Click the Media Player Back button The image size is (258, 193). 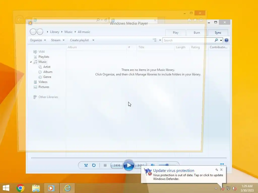point(33,32)
